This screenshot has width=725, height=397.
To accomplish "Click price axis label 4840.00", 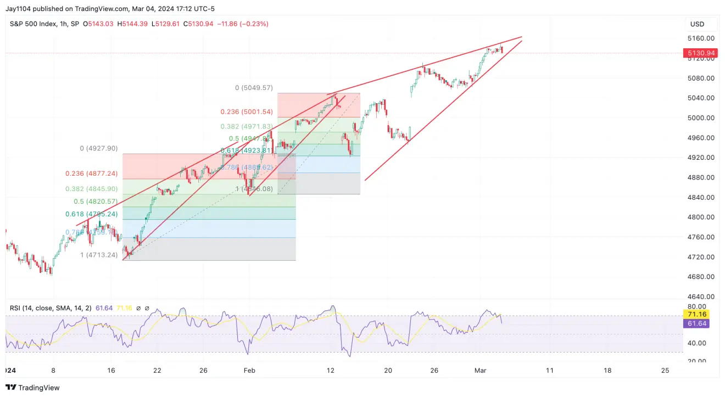I will (x=701, y=197).
